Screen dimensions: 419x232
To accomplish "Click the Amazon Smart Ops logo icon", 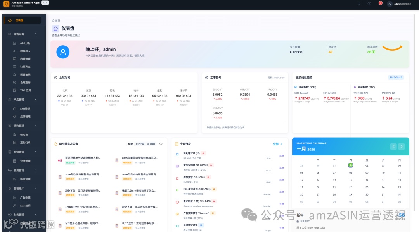I will click(x=7, y=4).
